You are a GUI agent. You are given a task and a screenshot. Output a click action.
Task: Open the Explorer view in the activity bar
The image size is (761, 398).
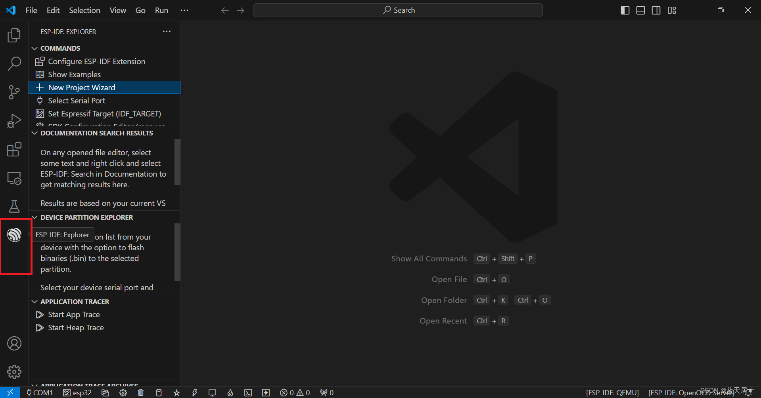[14, 35]
